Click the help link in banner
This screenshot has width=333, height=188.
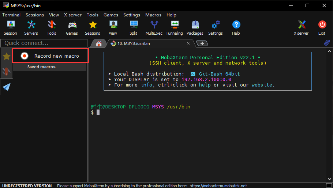pos(205,85)
